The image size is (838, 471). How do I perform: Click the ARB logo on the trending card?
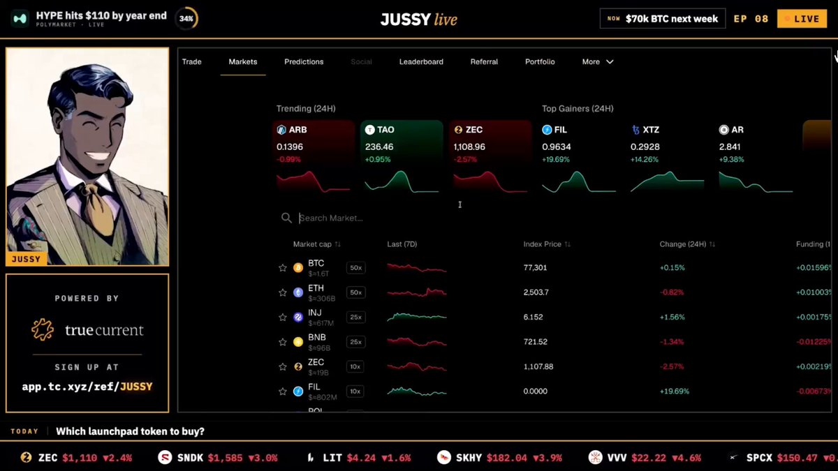(x=281, y=130)
